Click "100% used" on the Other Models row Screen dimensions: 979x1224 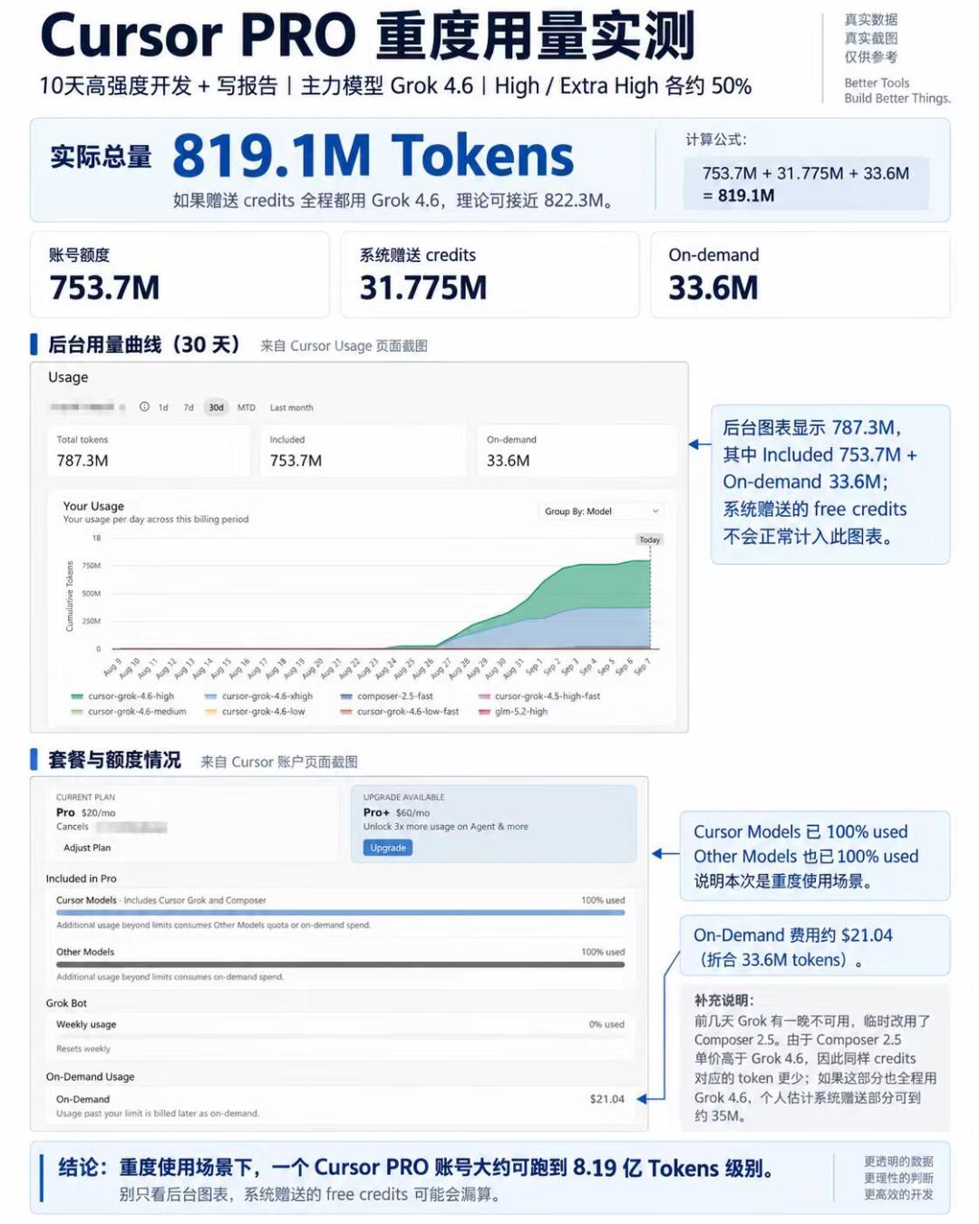[603, 952]
